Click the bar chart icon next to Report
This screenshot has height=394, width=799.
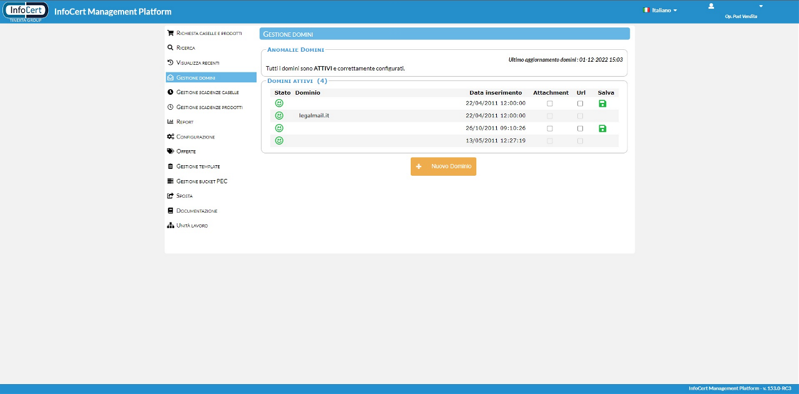(x=170, y=122)
